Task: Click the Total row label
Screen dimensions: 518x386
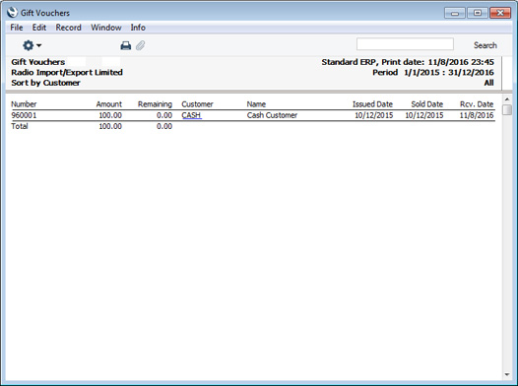Action: (20, 126)
